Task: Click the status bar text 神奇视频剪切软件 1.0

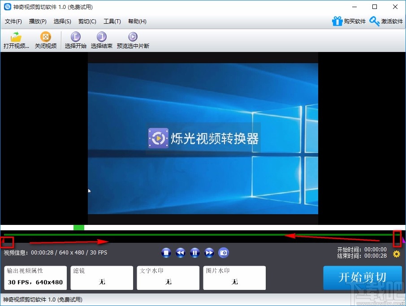Action: pyautogui.click(x=43, y=300)
